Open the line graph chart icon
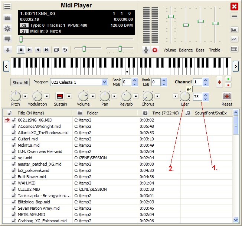Image resolution: width=242 pixels, height=226 pixels. pyautogui.click(x=234, y=39)
